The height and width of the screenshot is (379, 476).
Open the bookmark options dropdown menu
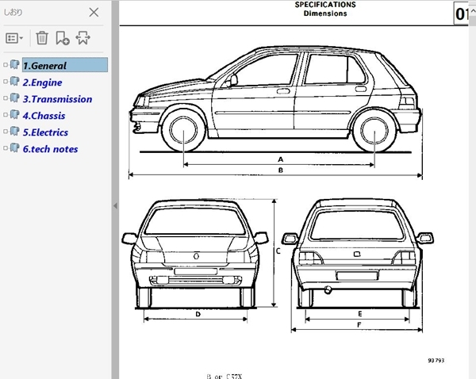pos(14,38)
